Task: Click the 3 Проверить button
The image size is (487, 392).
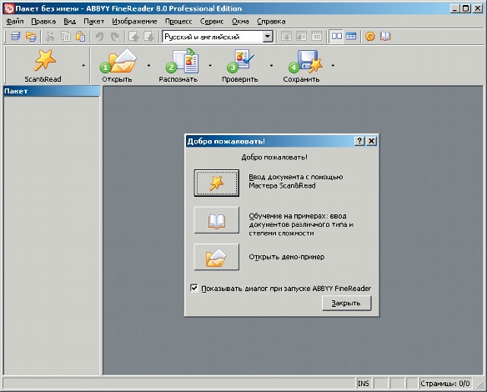Action: coord(240,66)
